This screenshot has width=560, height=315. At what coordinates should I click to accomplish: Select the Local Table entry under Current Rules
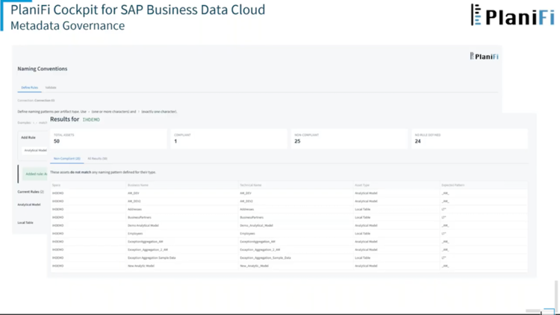pyautogui.click(x=25, y=222)
